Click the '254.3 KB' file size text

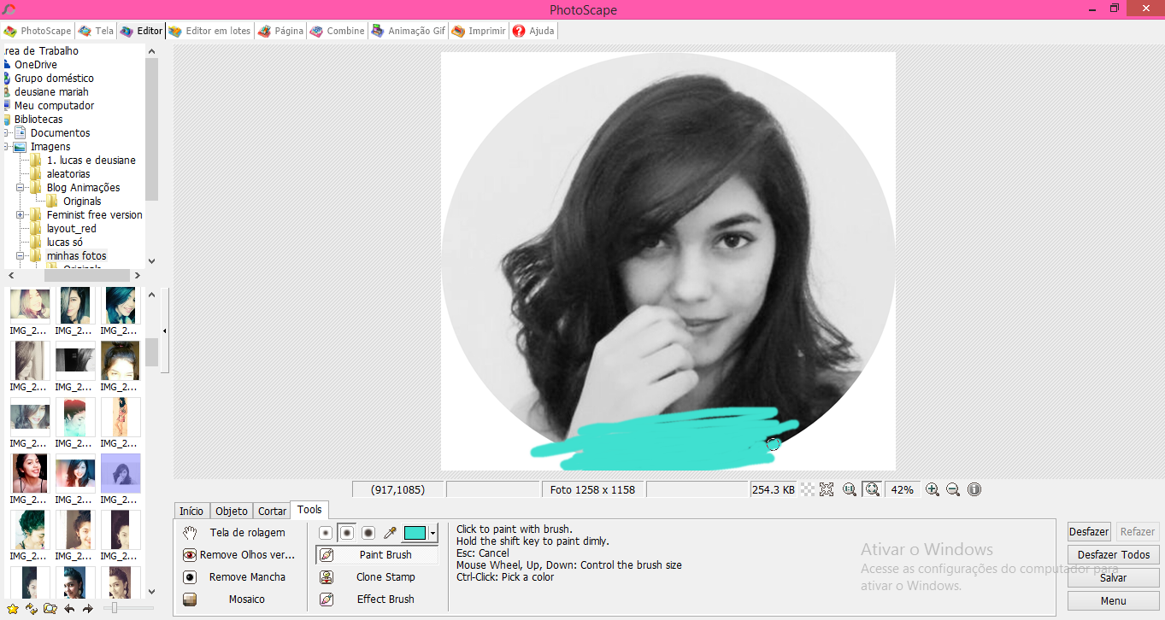(774, 489)
